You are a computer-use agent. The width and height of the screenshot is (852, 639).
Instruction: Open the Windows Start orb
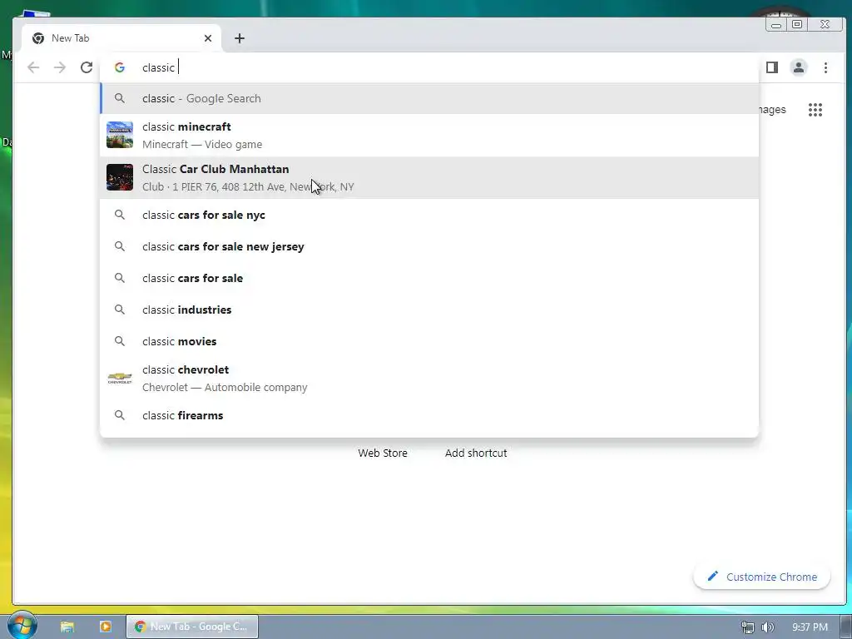tap(22, 626)
